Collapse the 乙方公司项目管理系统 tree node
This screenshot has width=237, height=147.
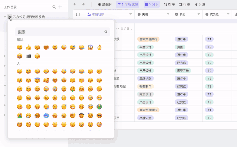click(x=5, y=17)
